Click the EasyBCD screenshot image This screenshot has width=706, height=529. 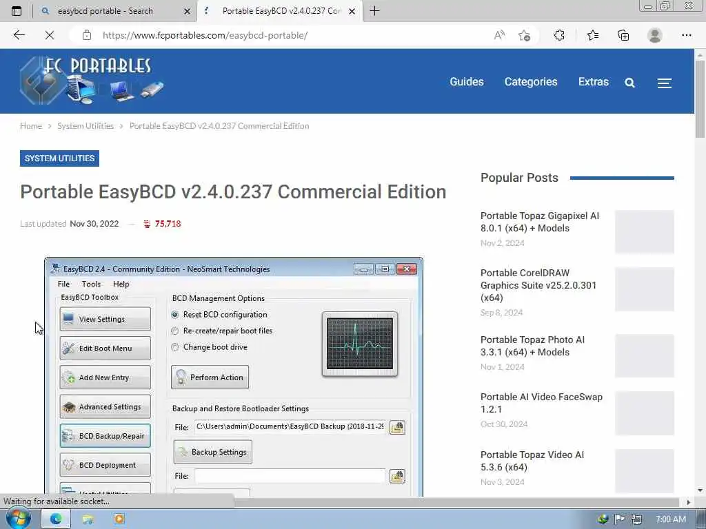tap(234, 377)
